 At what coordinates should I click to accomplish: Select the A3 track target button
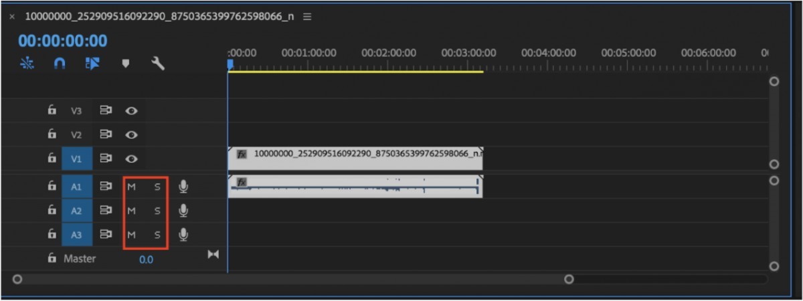pyautogui.click(x=76, y=235)
